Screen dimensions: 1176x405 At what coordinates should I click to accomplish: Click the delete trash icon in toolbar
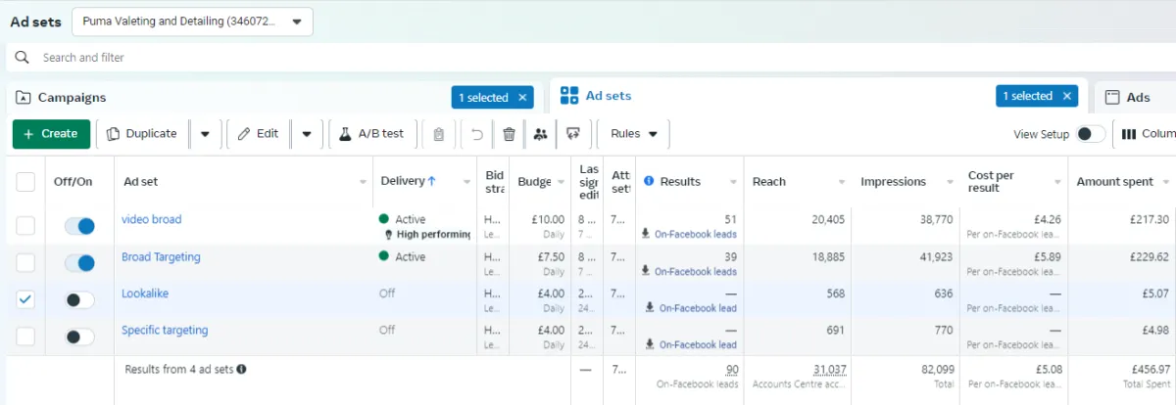click(509, 134)
